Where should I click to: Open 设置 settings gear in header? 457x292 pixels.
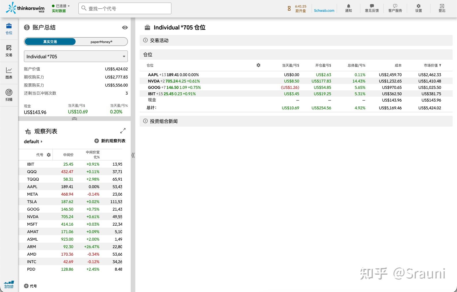tap(419, 8)
